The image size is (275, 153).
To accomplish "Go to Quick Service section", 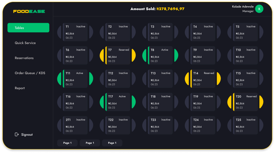I will point(25,43).
